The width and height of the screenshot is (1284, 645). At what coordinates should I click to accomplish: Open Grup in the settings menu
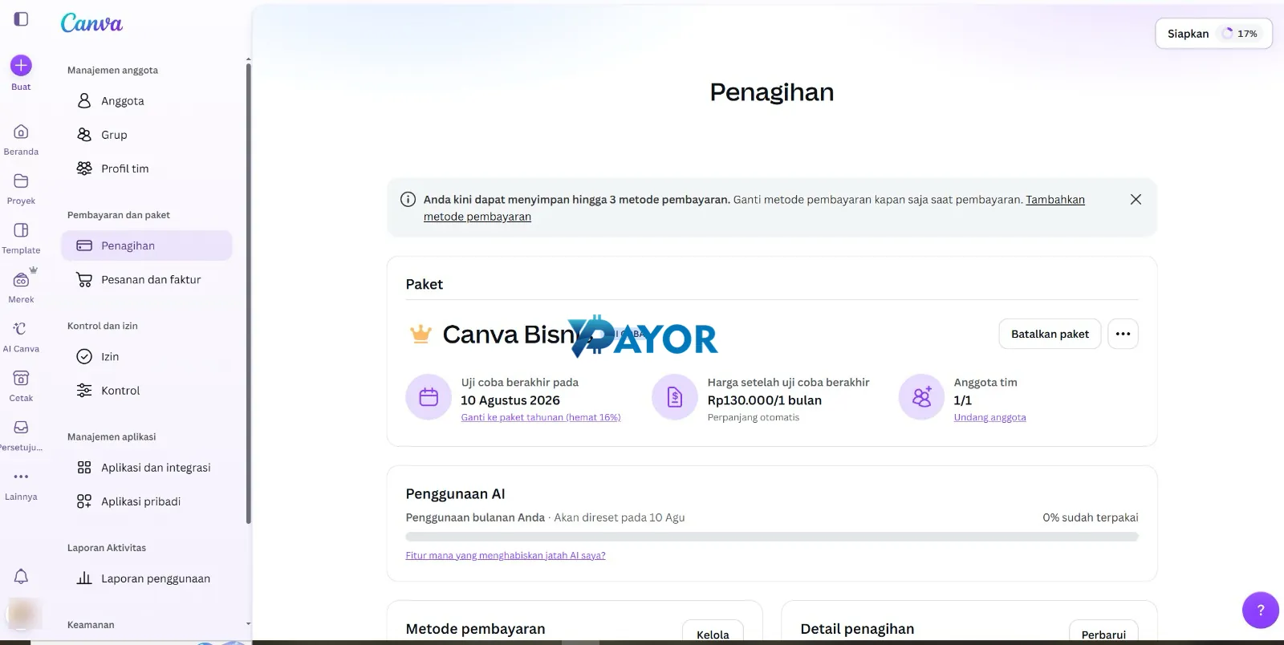[x=147, y=135]
